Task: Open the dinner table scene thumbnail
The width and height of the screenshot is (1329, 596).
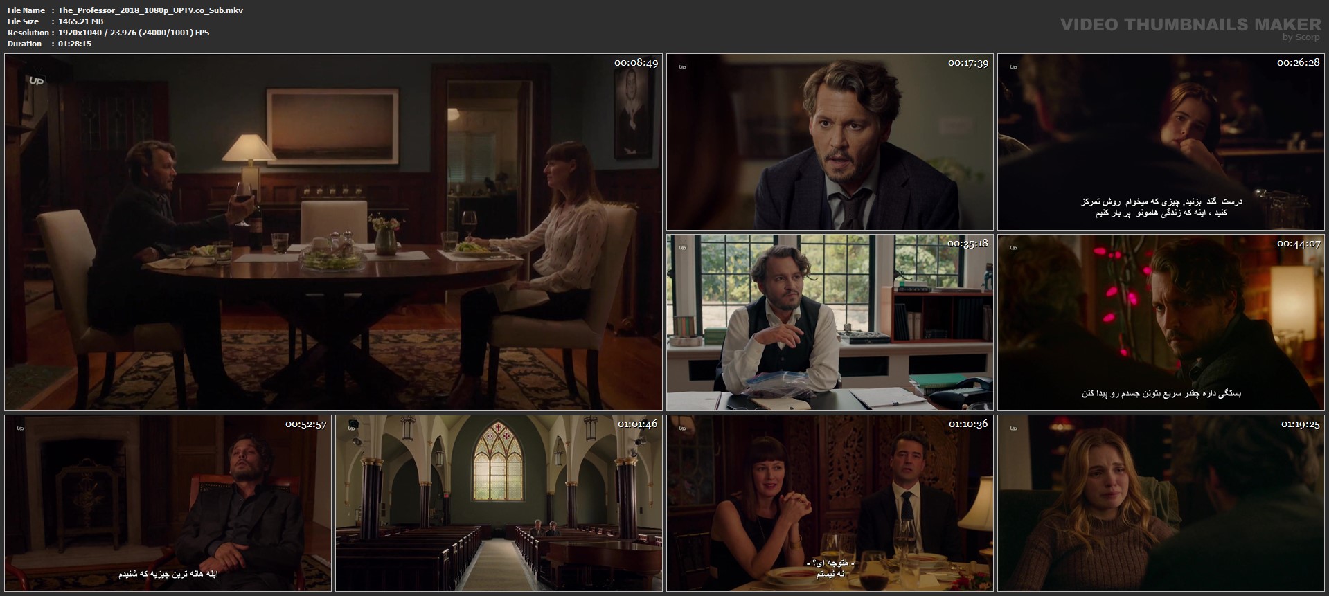Action: tap(333, 233)
